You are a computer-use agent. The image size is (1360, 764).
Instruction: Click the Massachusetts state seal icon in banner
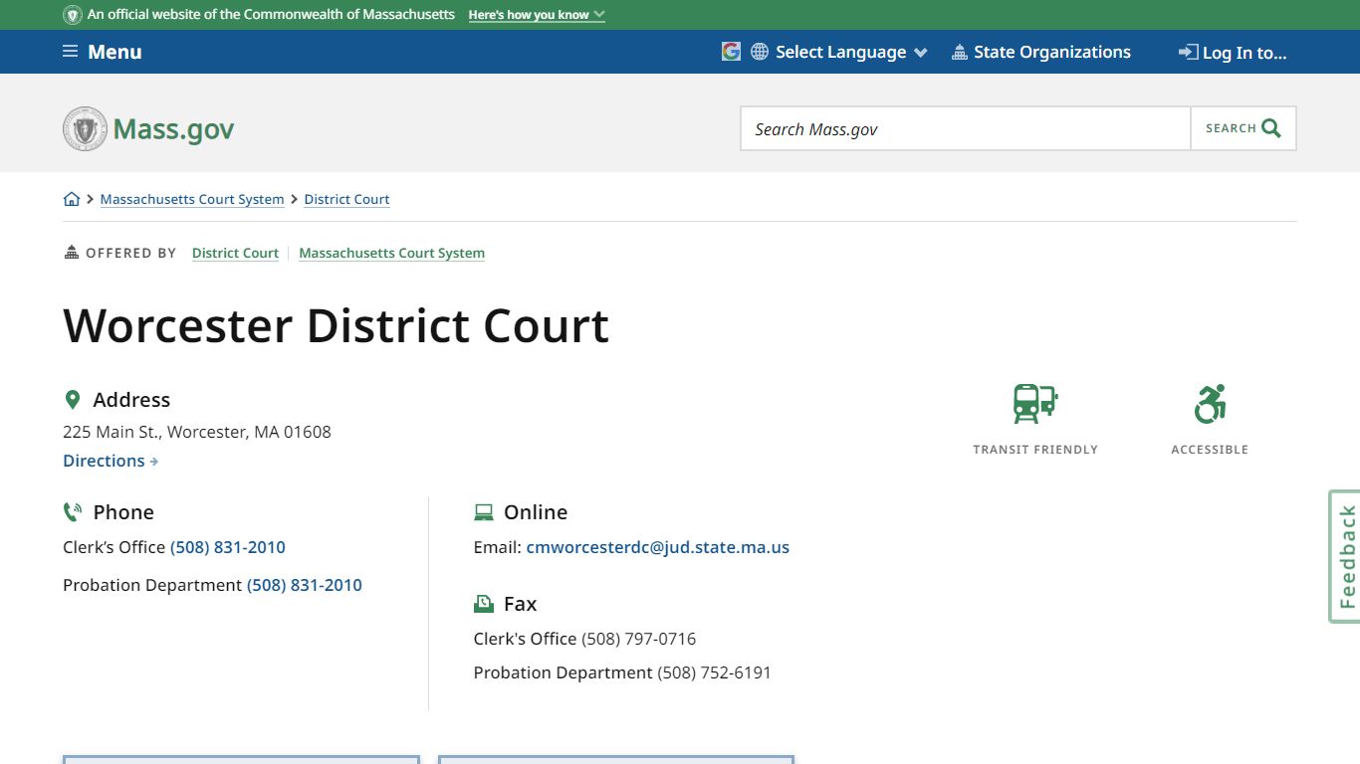pos(73,15)
